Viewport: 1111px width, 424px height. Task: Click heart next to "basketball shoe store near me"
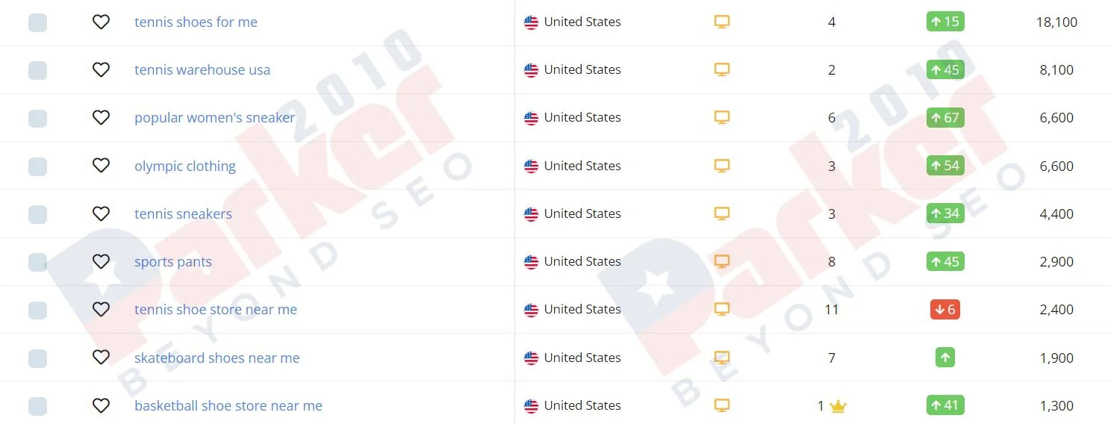click(x=101, y=406)
